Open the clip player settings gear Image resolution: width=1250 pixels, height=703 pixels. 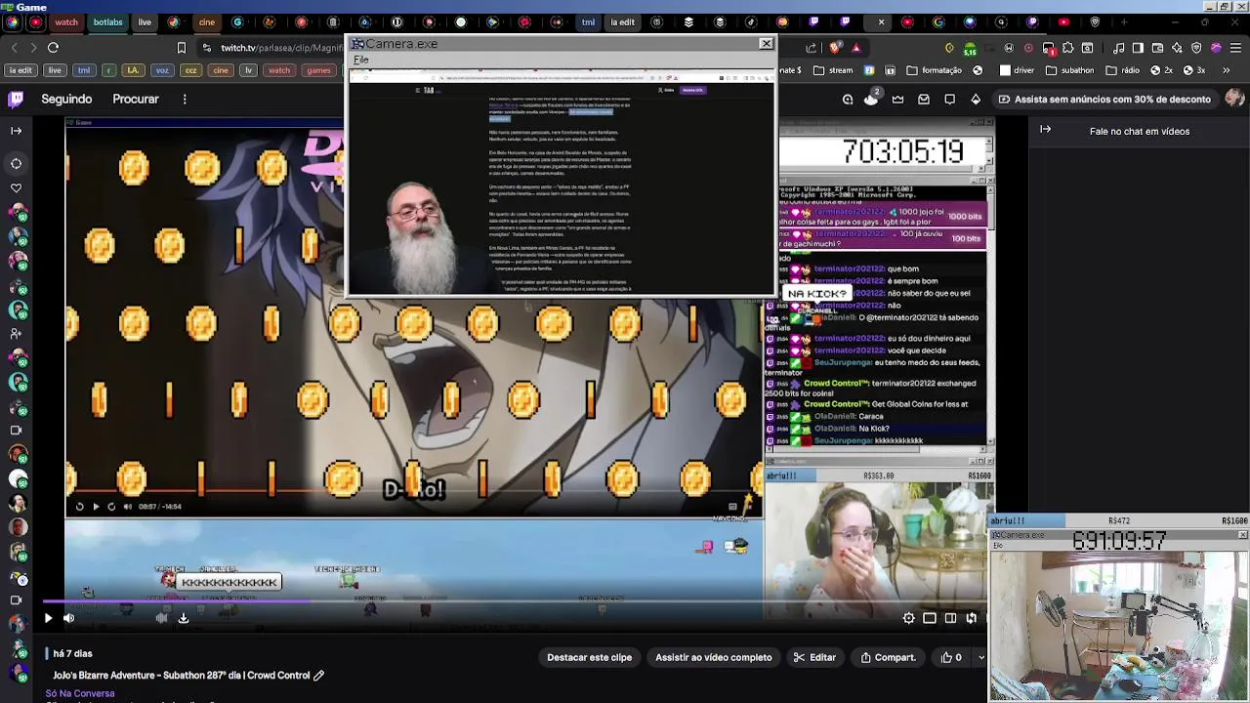[x=909, y=618]
